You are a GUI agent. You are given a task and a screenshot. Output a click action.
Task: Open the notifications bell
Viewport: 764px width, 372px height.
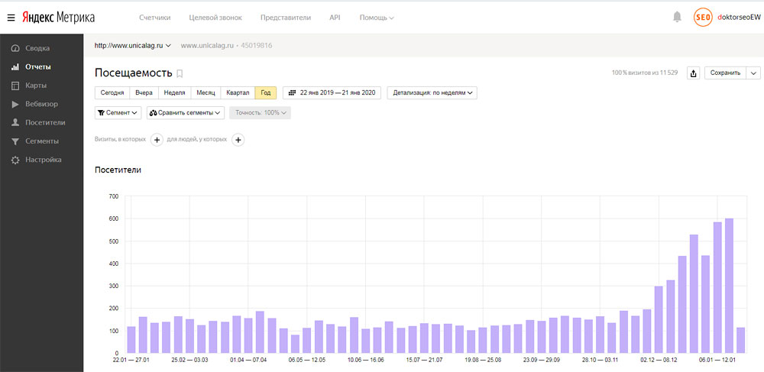click(x=677, y=17)
